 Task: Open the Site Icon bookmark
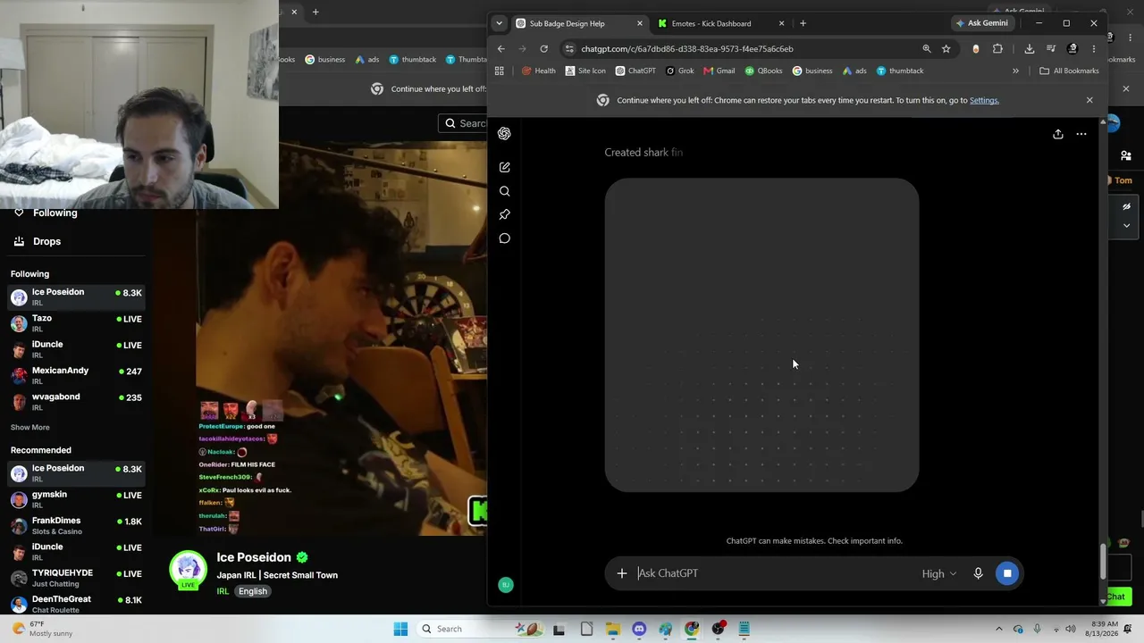tap(585, 71)
